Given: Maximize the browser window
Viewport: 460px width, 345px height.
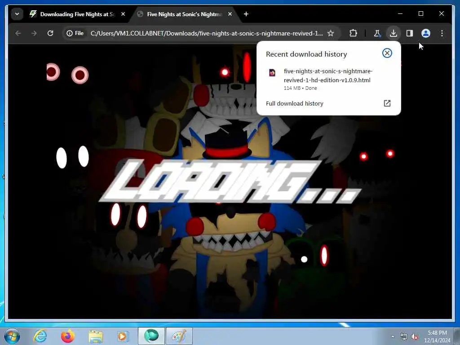Looking at the screenshot, I should [x=420, y=14].
